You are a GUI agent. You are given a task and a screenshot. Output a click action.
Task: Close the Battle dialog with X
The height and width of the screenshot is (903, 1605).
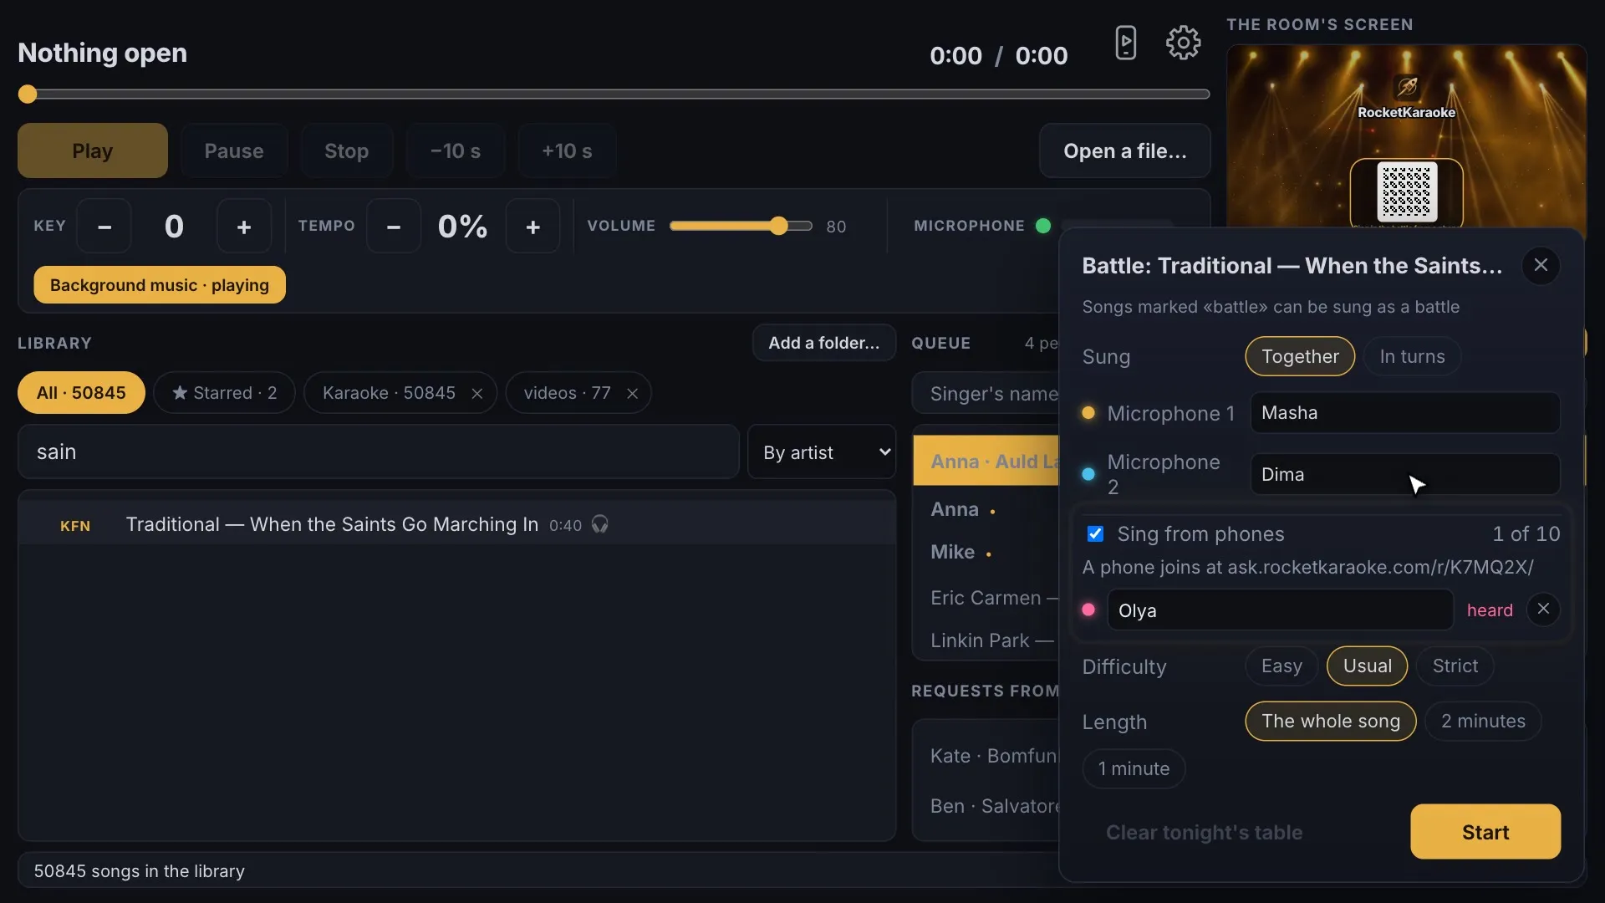click(x=1541, y=266)
